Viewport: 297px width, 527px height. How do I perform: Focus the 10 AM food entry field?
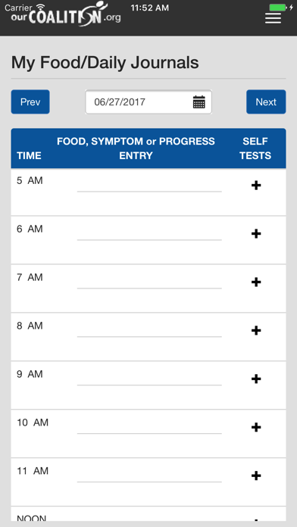click(x=149, y=426)
